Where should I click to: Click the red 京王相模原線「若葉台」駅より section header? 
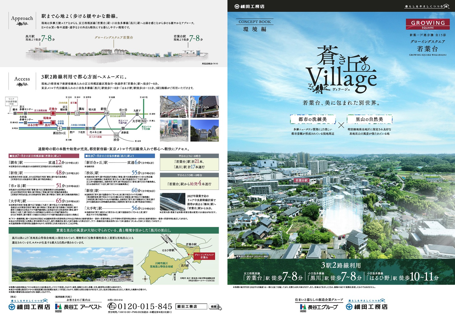44,156
